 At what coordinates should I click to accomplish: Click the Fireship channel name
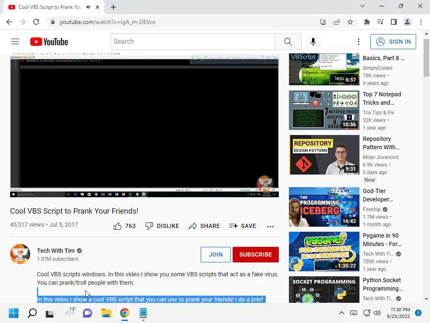372,209
